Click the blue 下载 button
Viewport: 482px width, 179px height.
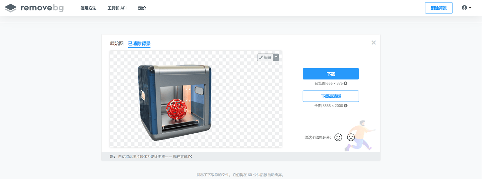(x=331, y=74)
